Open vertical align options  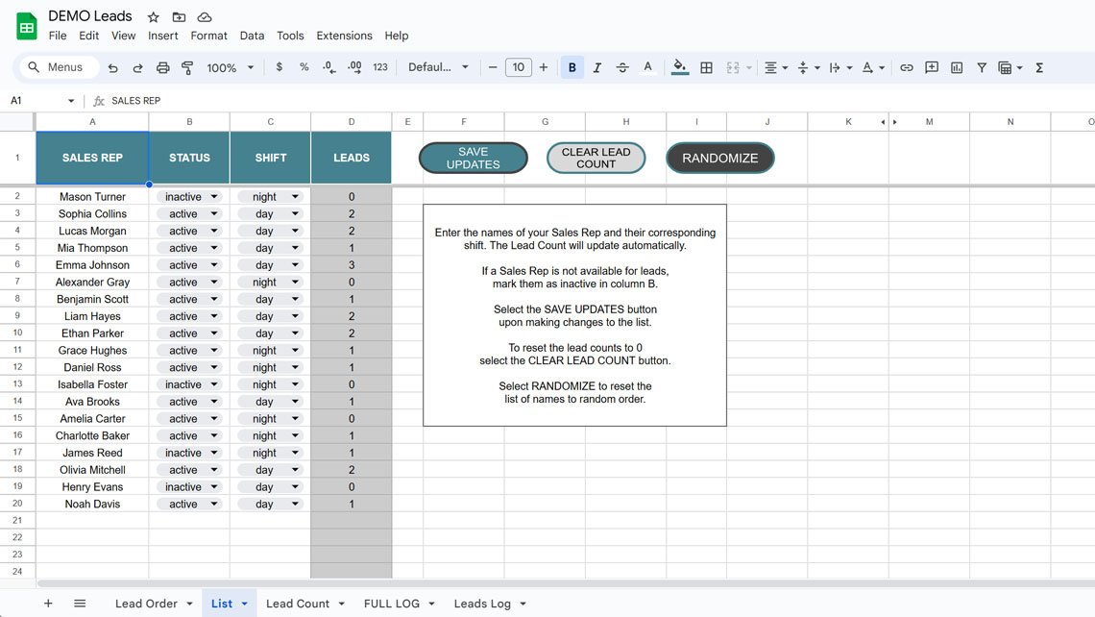(x=808, y=68)
